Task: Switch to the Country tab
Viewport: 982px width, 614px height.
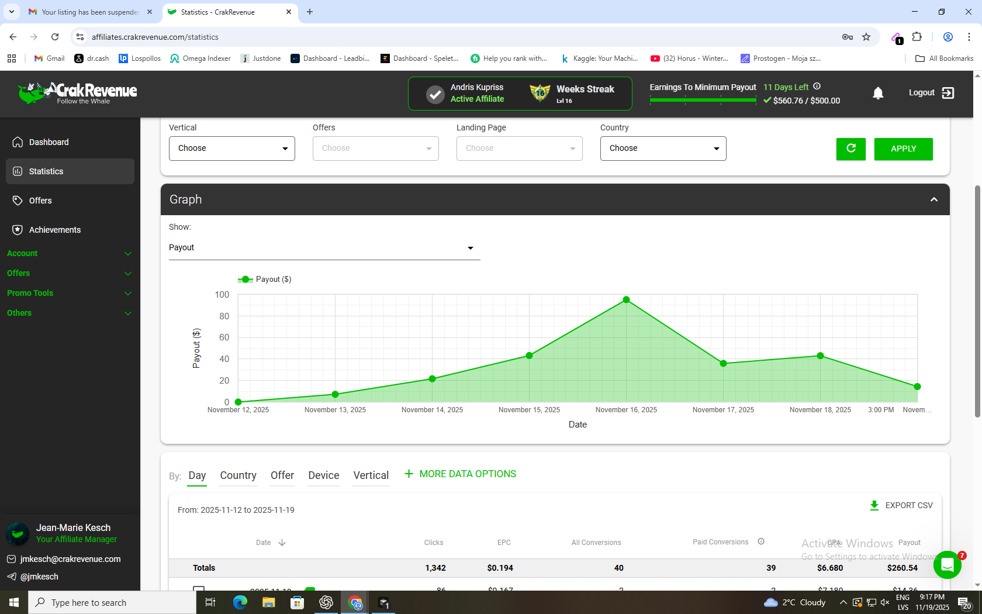Action: pyautogui.click(x=238, y=475)
